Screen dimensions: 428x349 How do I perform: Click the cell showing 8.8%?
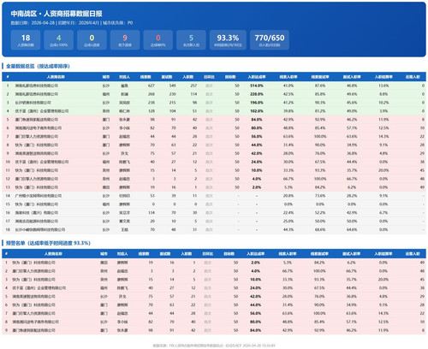pyautogui.click(x=383, y=94)
